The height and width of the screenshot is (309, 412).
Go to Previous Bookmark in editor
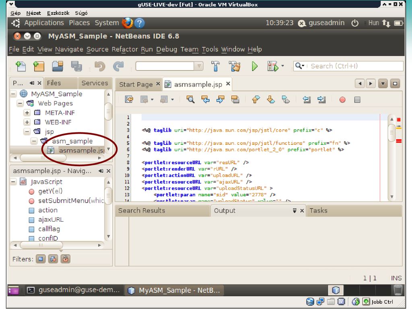pos(255,99)
